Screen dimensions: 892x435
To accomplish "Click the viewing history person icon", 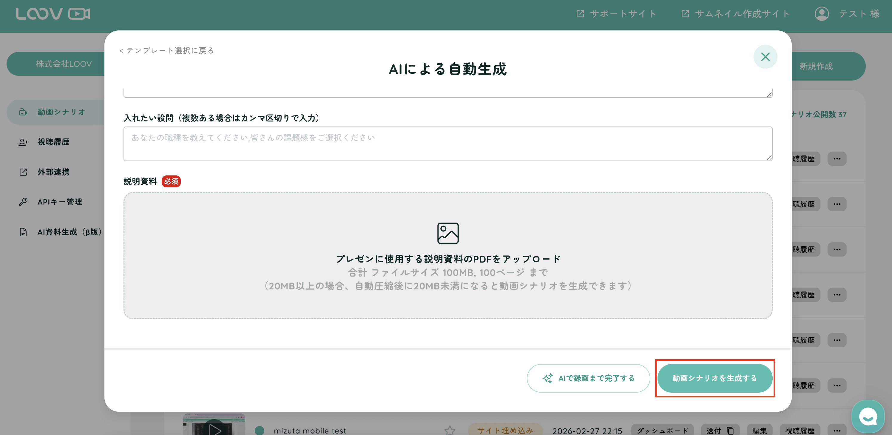I will coord(23,142).
